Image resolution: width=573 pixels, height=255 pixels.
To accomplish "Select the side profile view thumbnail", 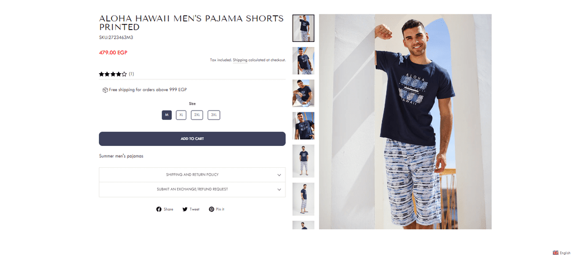I will click(303, 199).
